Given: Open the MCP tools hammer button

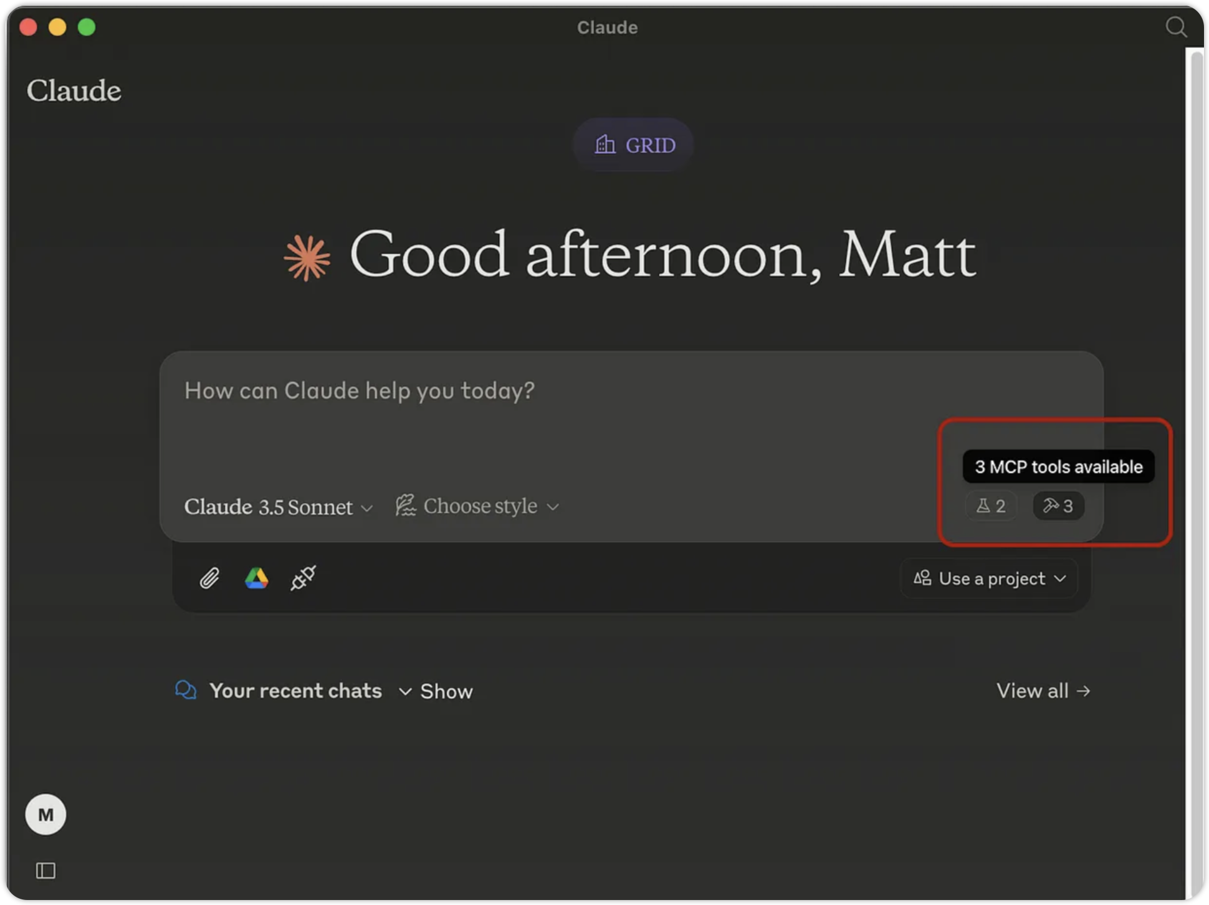Looking at the screenshot, I should [1058, 505].
